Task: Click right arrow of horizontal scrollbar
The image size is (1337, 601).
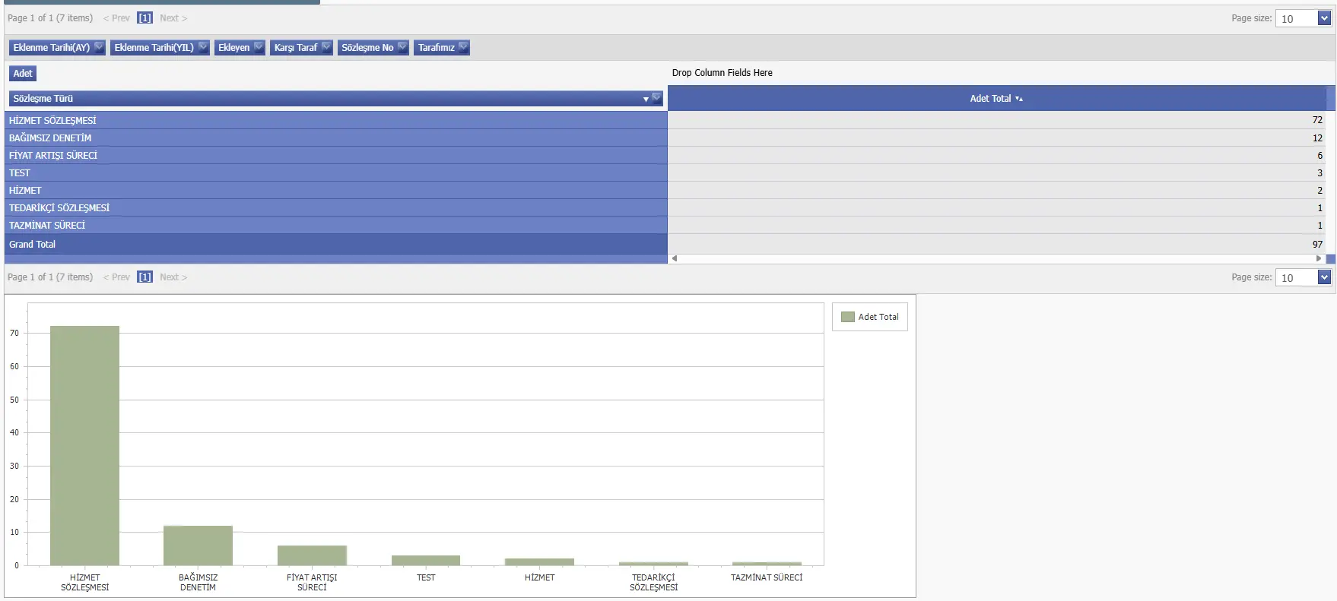Action: coord(1319,258)
